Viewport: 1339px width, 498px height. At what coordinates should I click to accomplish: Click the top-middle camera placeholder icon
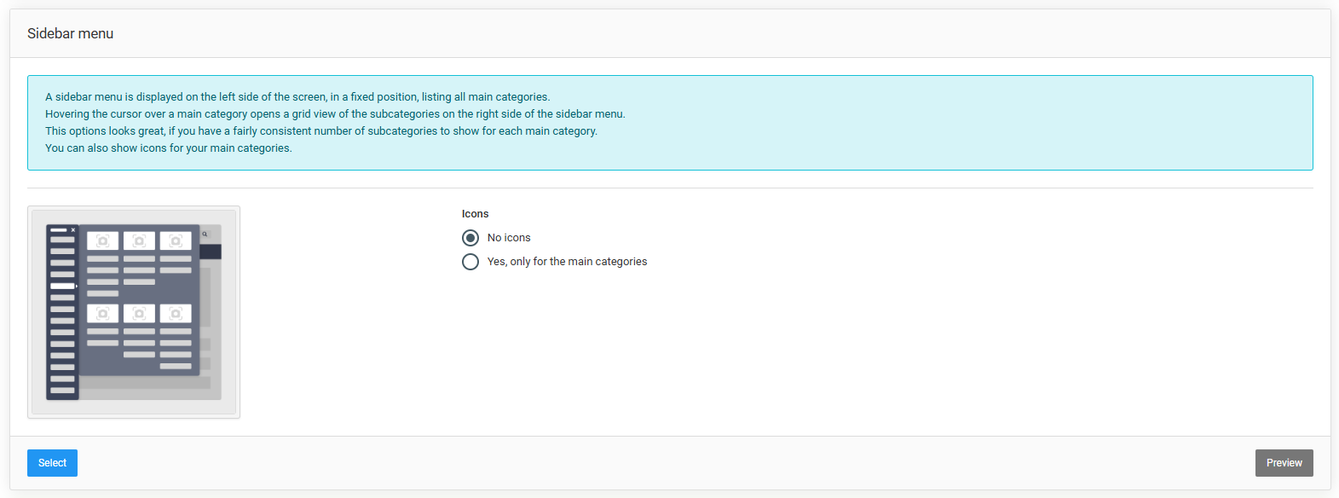(x=139, y=240)
